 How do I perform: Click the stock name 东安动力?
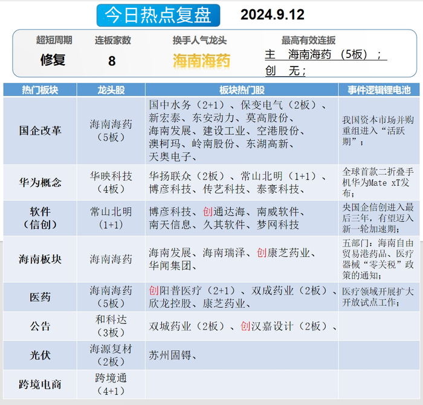point(213,118)
